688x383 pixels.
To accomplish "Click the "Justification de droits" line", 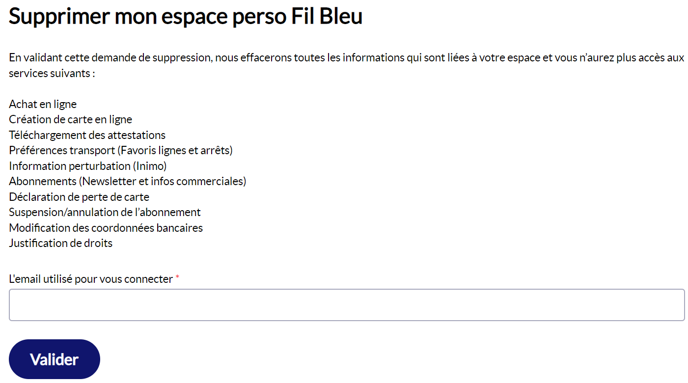I will tap(60, 243).
